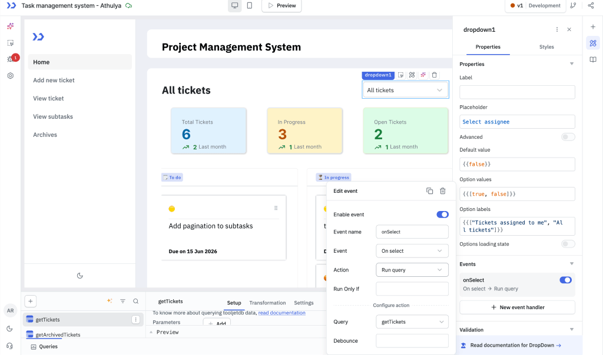The width and height of the screenshot is (603, 355).
Task: Open the documentation book icon in right rail
Action: (x=592, y=59)
